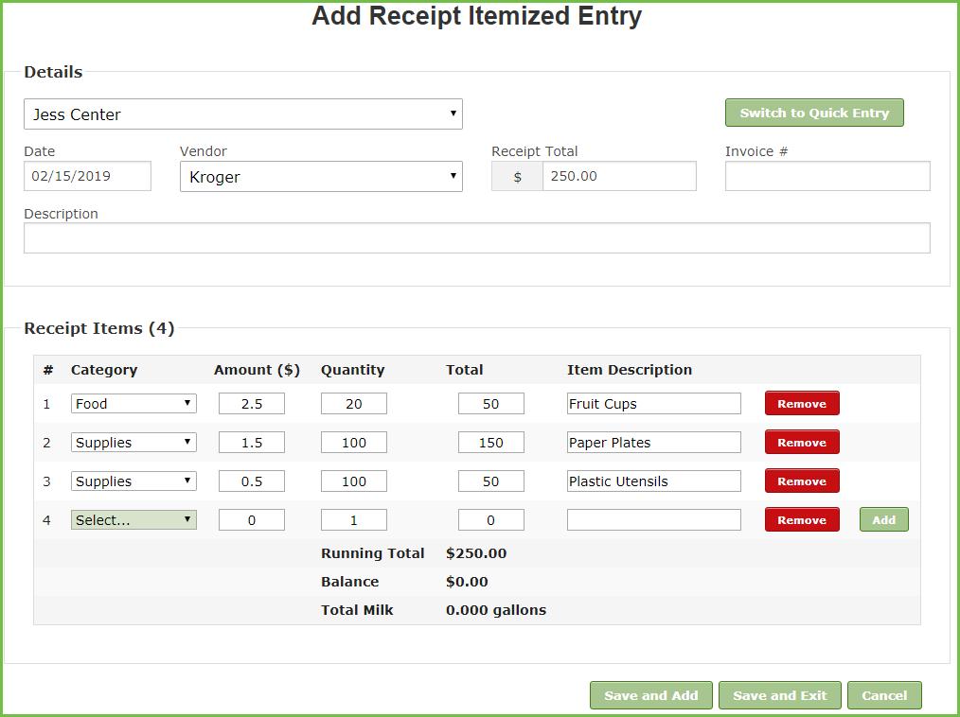The width and height of the screenshot is (960, 717).
Task: Cancel the receipt entry
Action: click(x=884, y=695)
